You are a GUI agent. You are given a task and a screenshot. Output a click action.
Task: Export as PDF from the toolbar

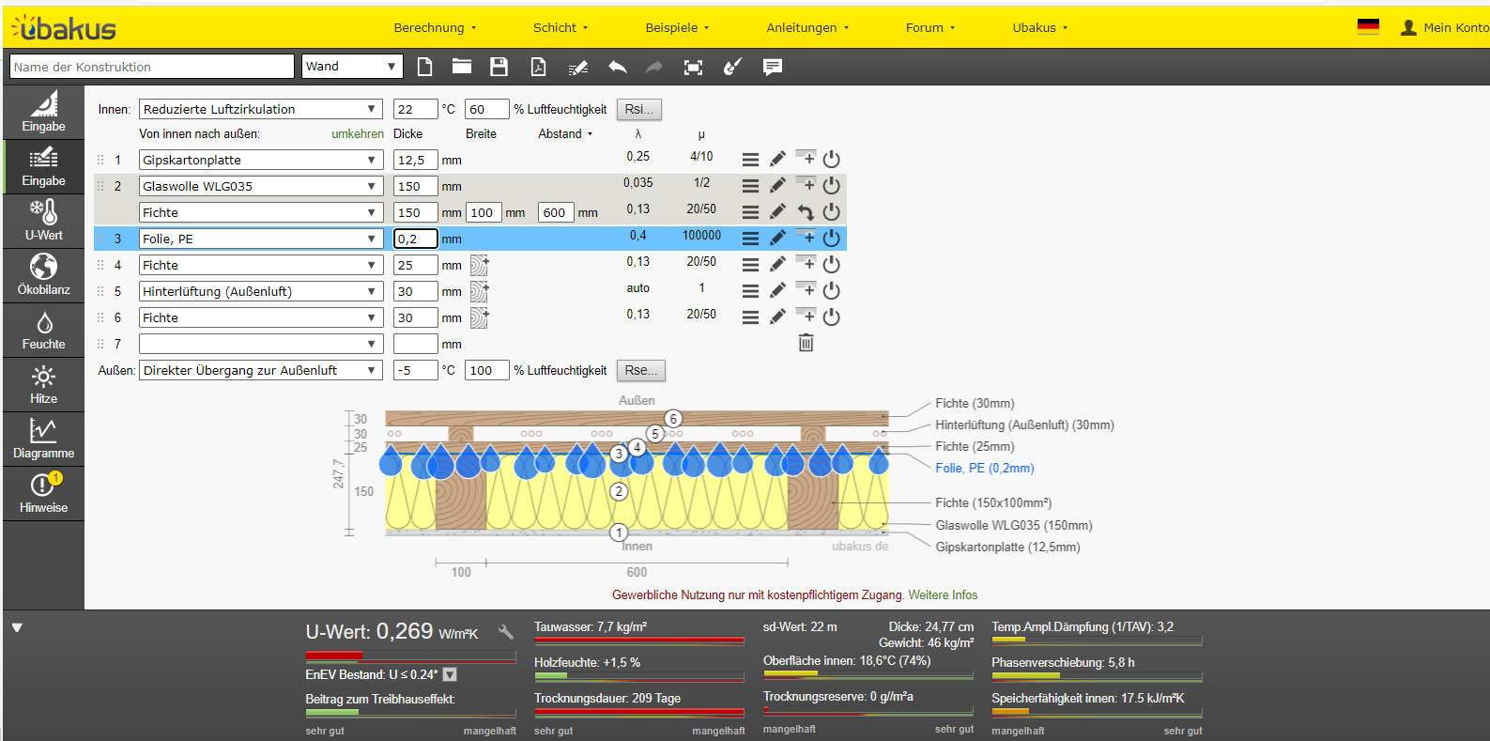(x=538, y=67)
